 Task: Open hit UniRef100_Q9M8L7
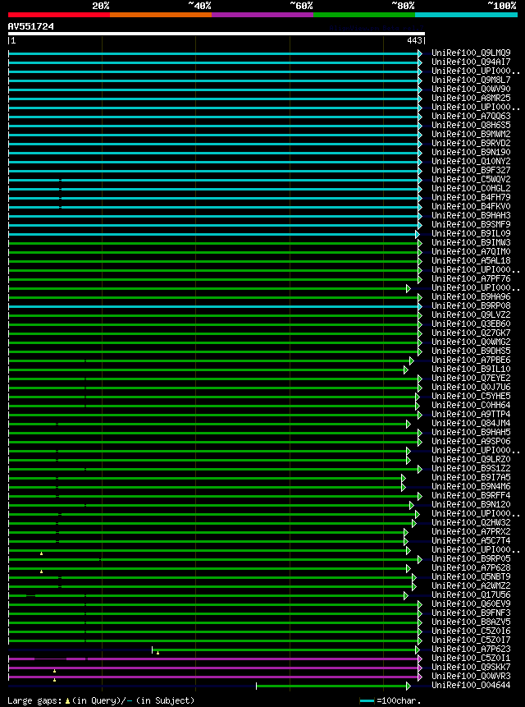(x=471, y=80)
